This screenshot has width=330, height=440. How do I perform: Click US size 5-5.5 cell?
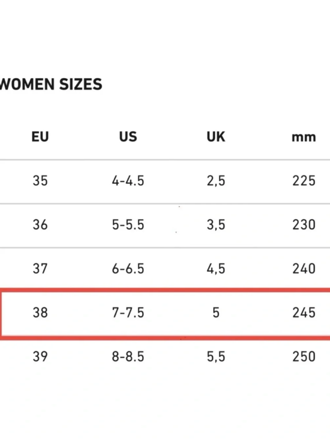(128, 224)
